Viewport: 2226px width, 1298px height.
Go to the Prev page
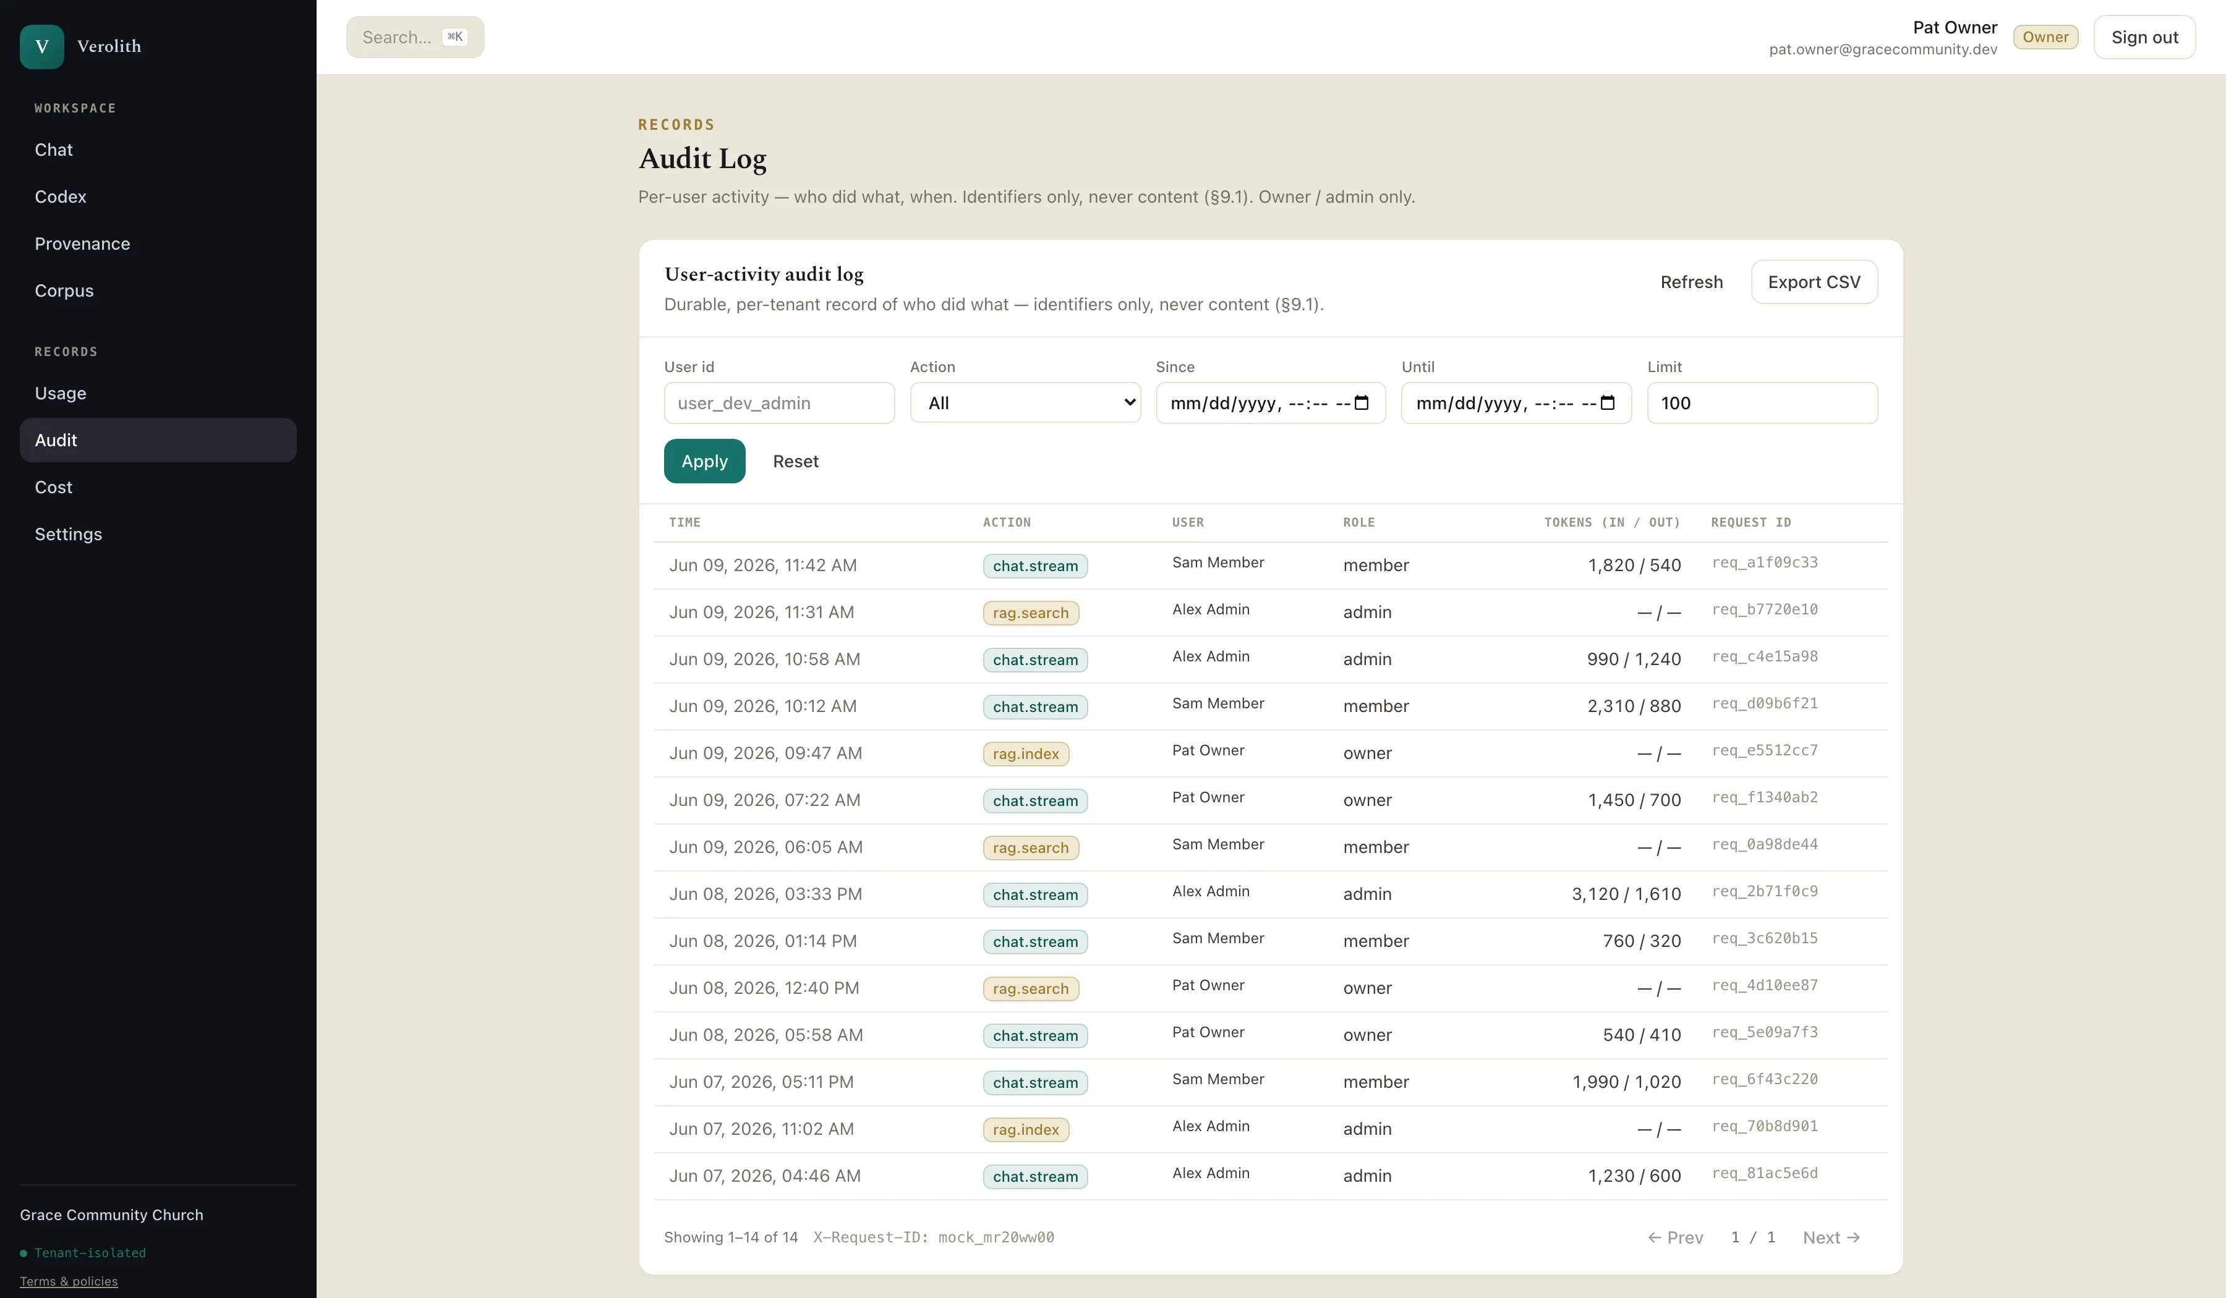(x=1675, y=1237)
